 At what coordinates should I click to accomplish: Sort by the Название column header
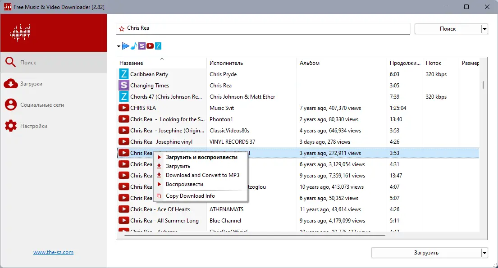(x=161, y=63)
